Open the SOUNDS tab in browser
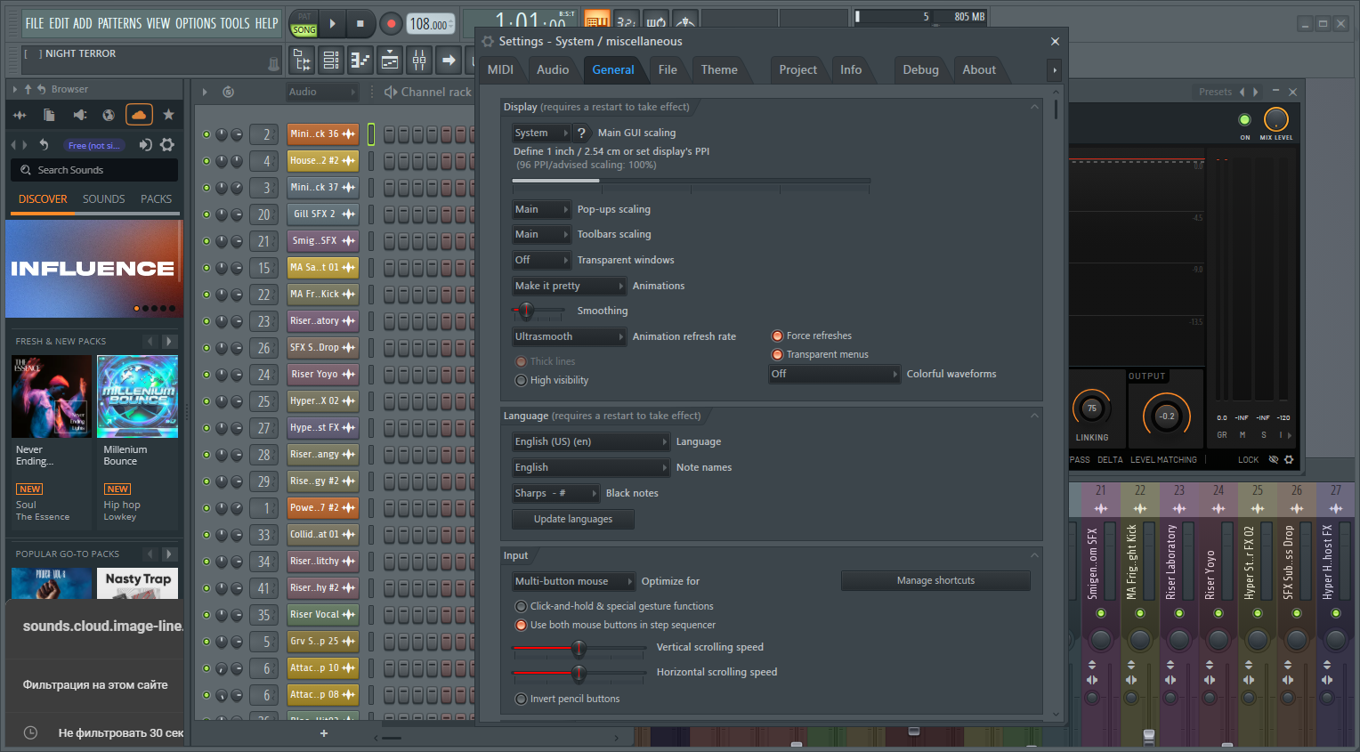Viewport: 1360px width, 752px height. coord(104,199)
